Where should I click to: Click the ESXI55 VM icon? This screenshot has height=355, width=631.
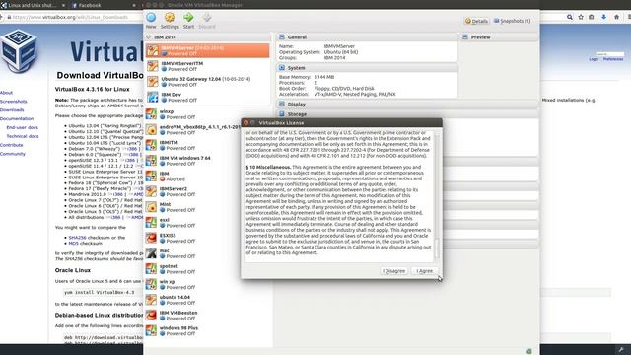click(151, 238)
